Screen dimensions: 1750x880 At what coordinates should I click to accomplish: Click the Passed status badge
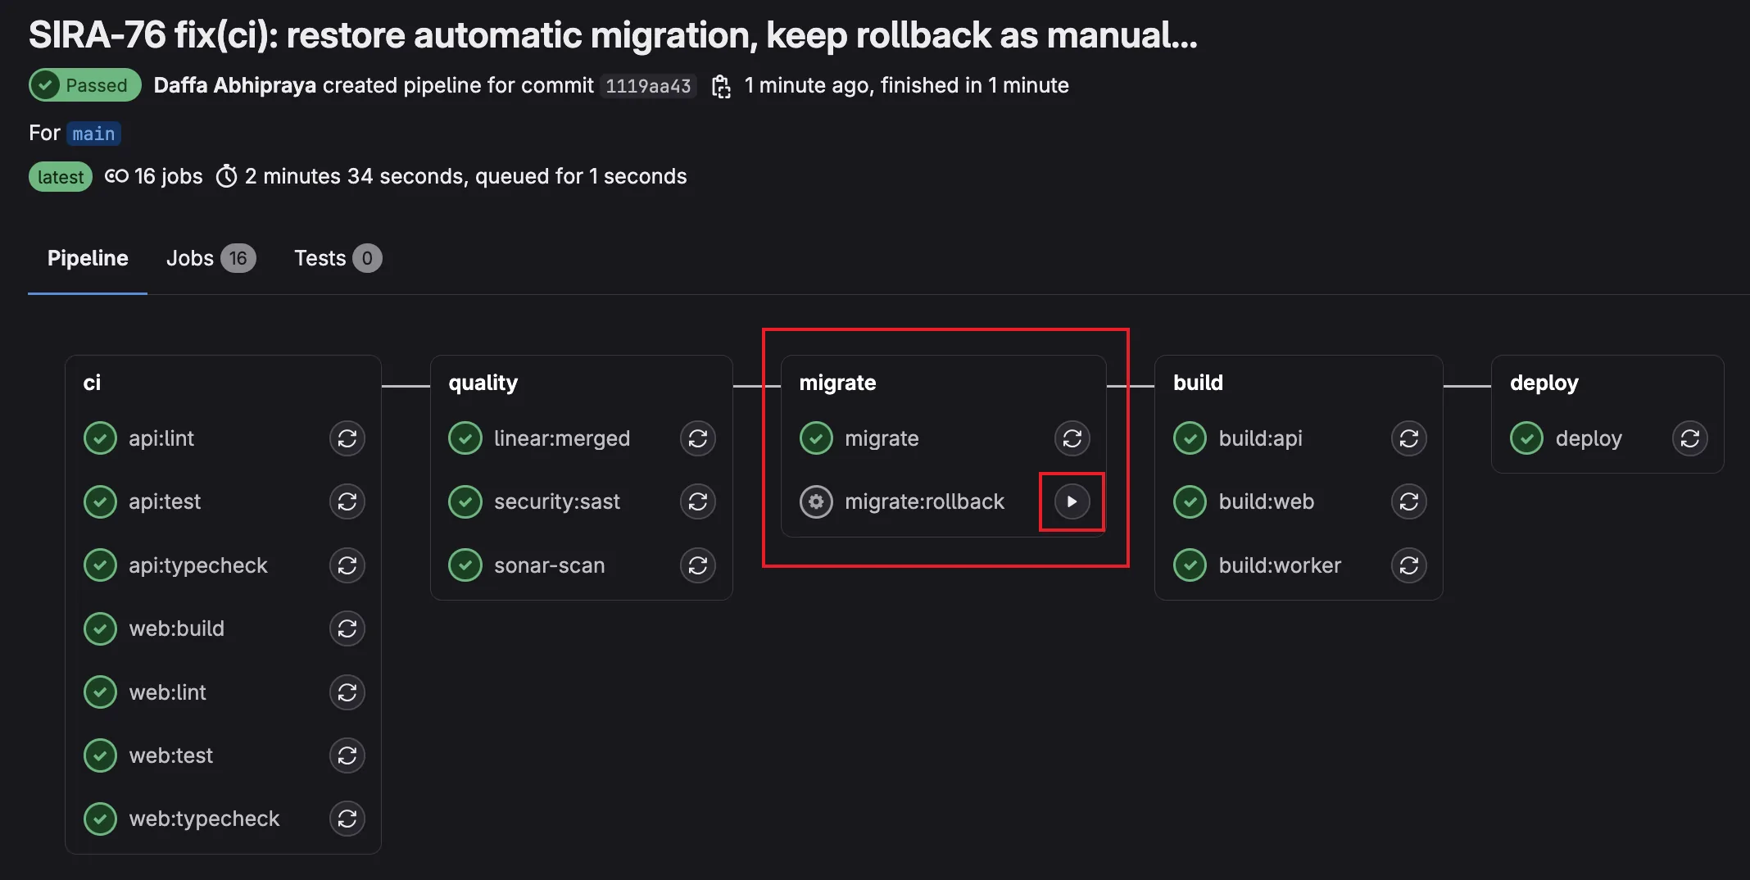(84, 84)
